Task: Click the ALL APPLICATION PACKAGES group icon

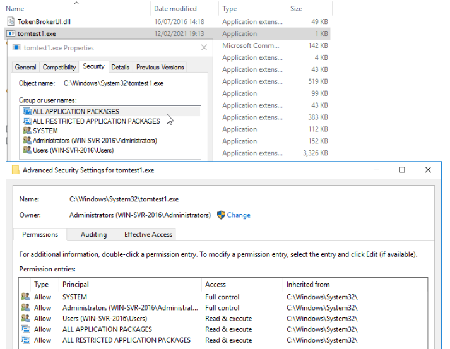Action: pyautogui.click(x=27, y=112)
